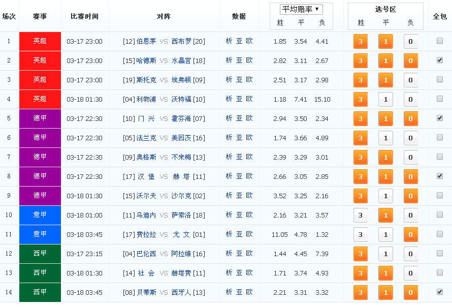
Task: Open home team 伯恩茅 link
Action: [x=146, y=41]
